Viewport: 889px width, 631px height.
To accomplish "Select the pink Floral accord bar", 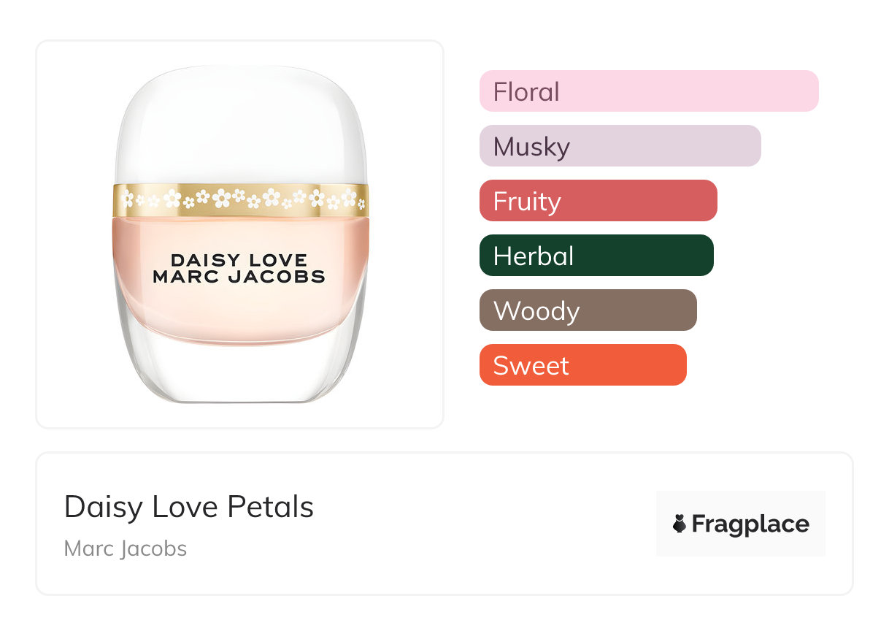I will pyautogui.click(x=648, y=91).
